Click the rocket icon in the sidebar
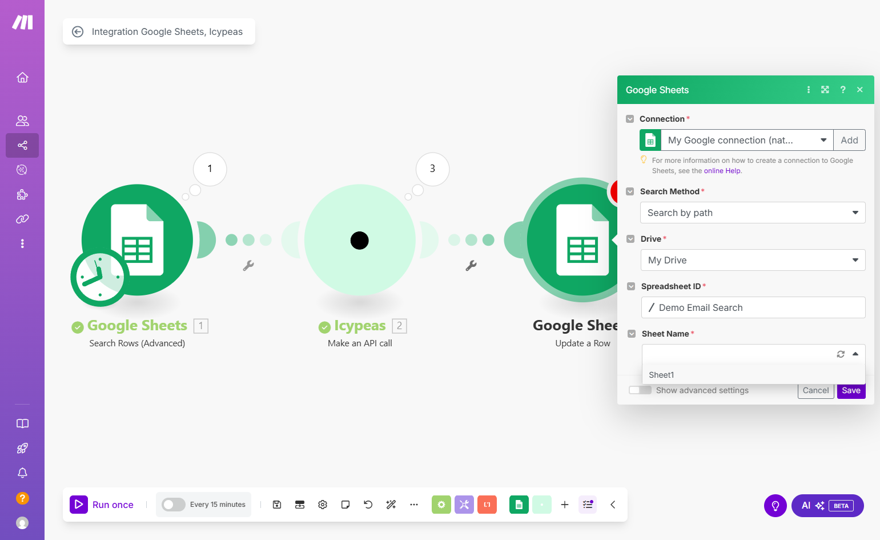 (22, 449)
